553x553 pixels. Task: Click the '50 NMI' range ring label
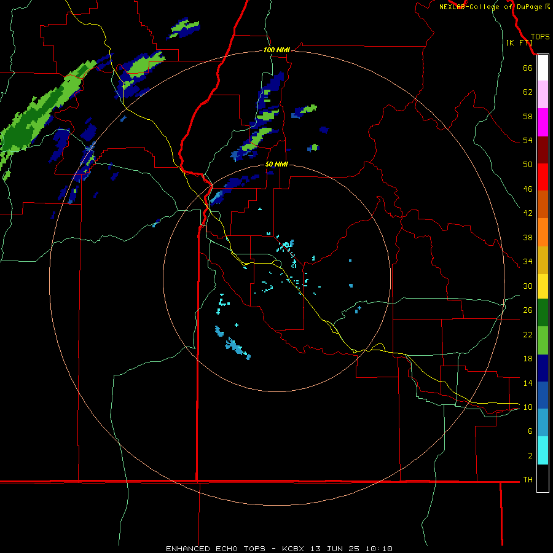click(276, 164)
